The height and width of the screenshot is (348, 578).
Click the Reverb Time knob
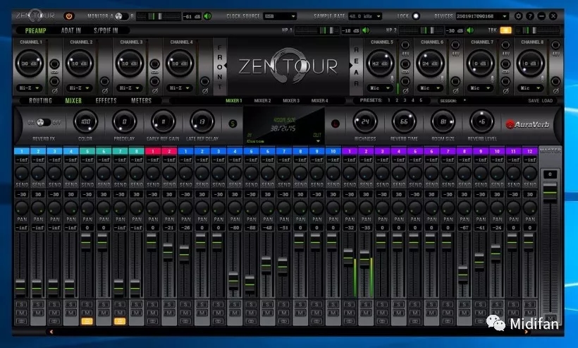404,122
